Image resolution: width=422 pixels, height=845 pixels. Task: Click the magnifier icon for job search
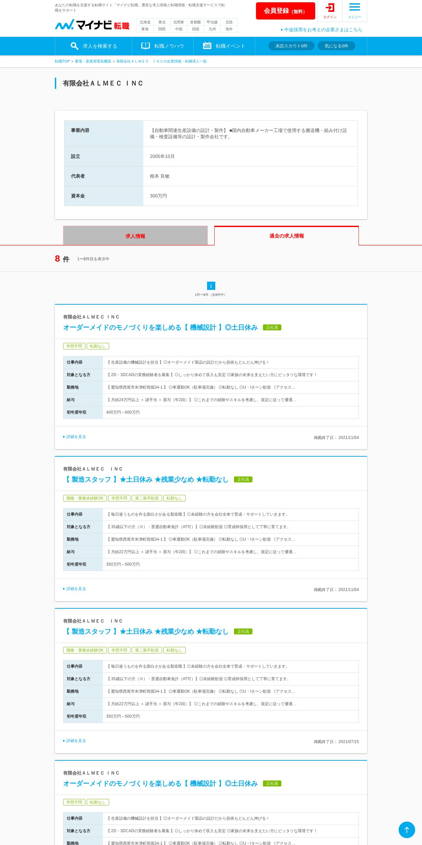pos(74,46)
